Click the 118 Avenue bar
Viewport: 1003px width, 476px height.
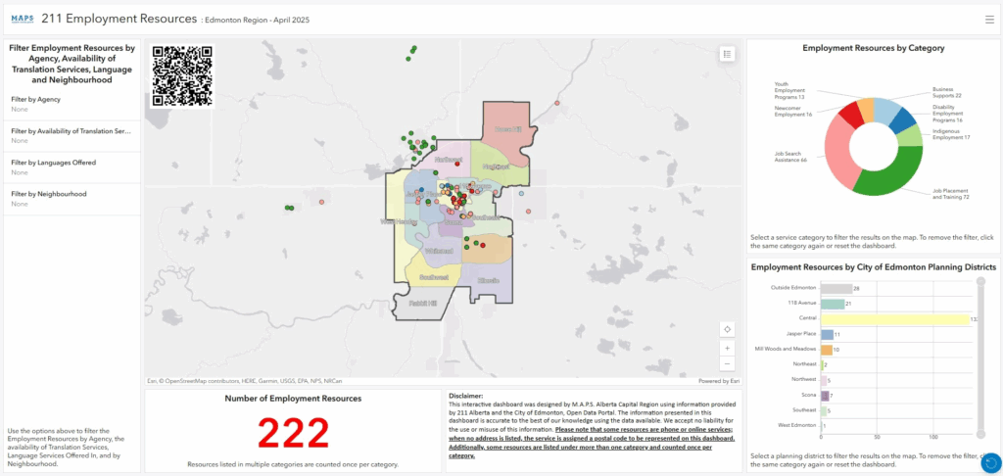pos(833,304)
